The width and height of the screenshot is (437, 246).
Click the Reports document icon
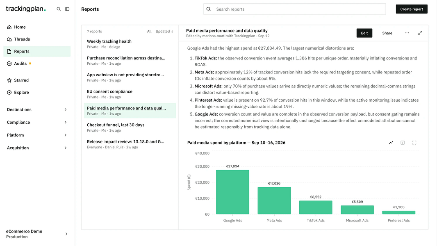tap(9, 52)
